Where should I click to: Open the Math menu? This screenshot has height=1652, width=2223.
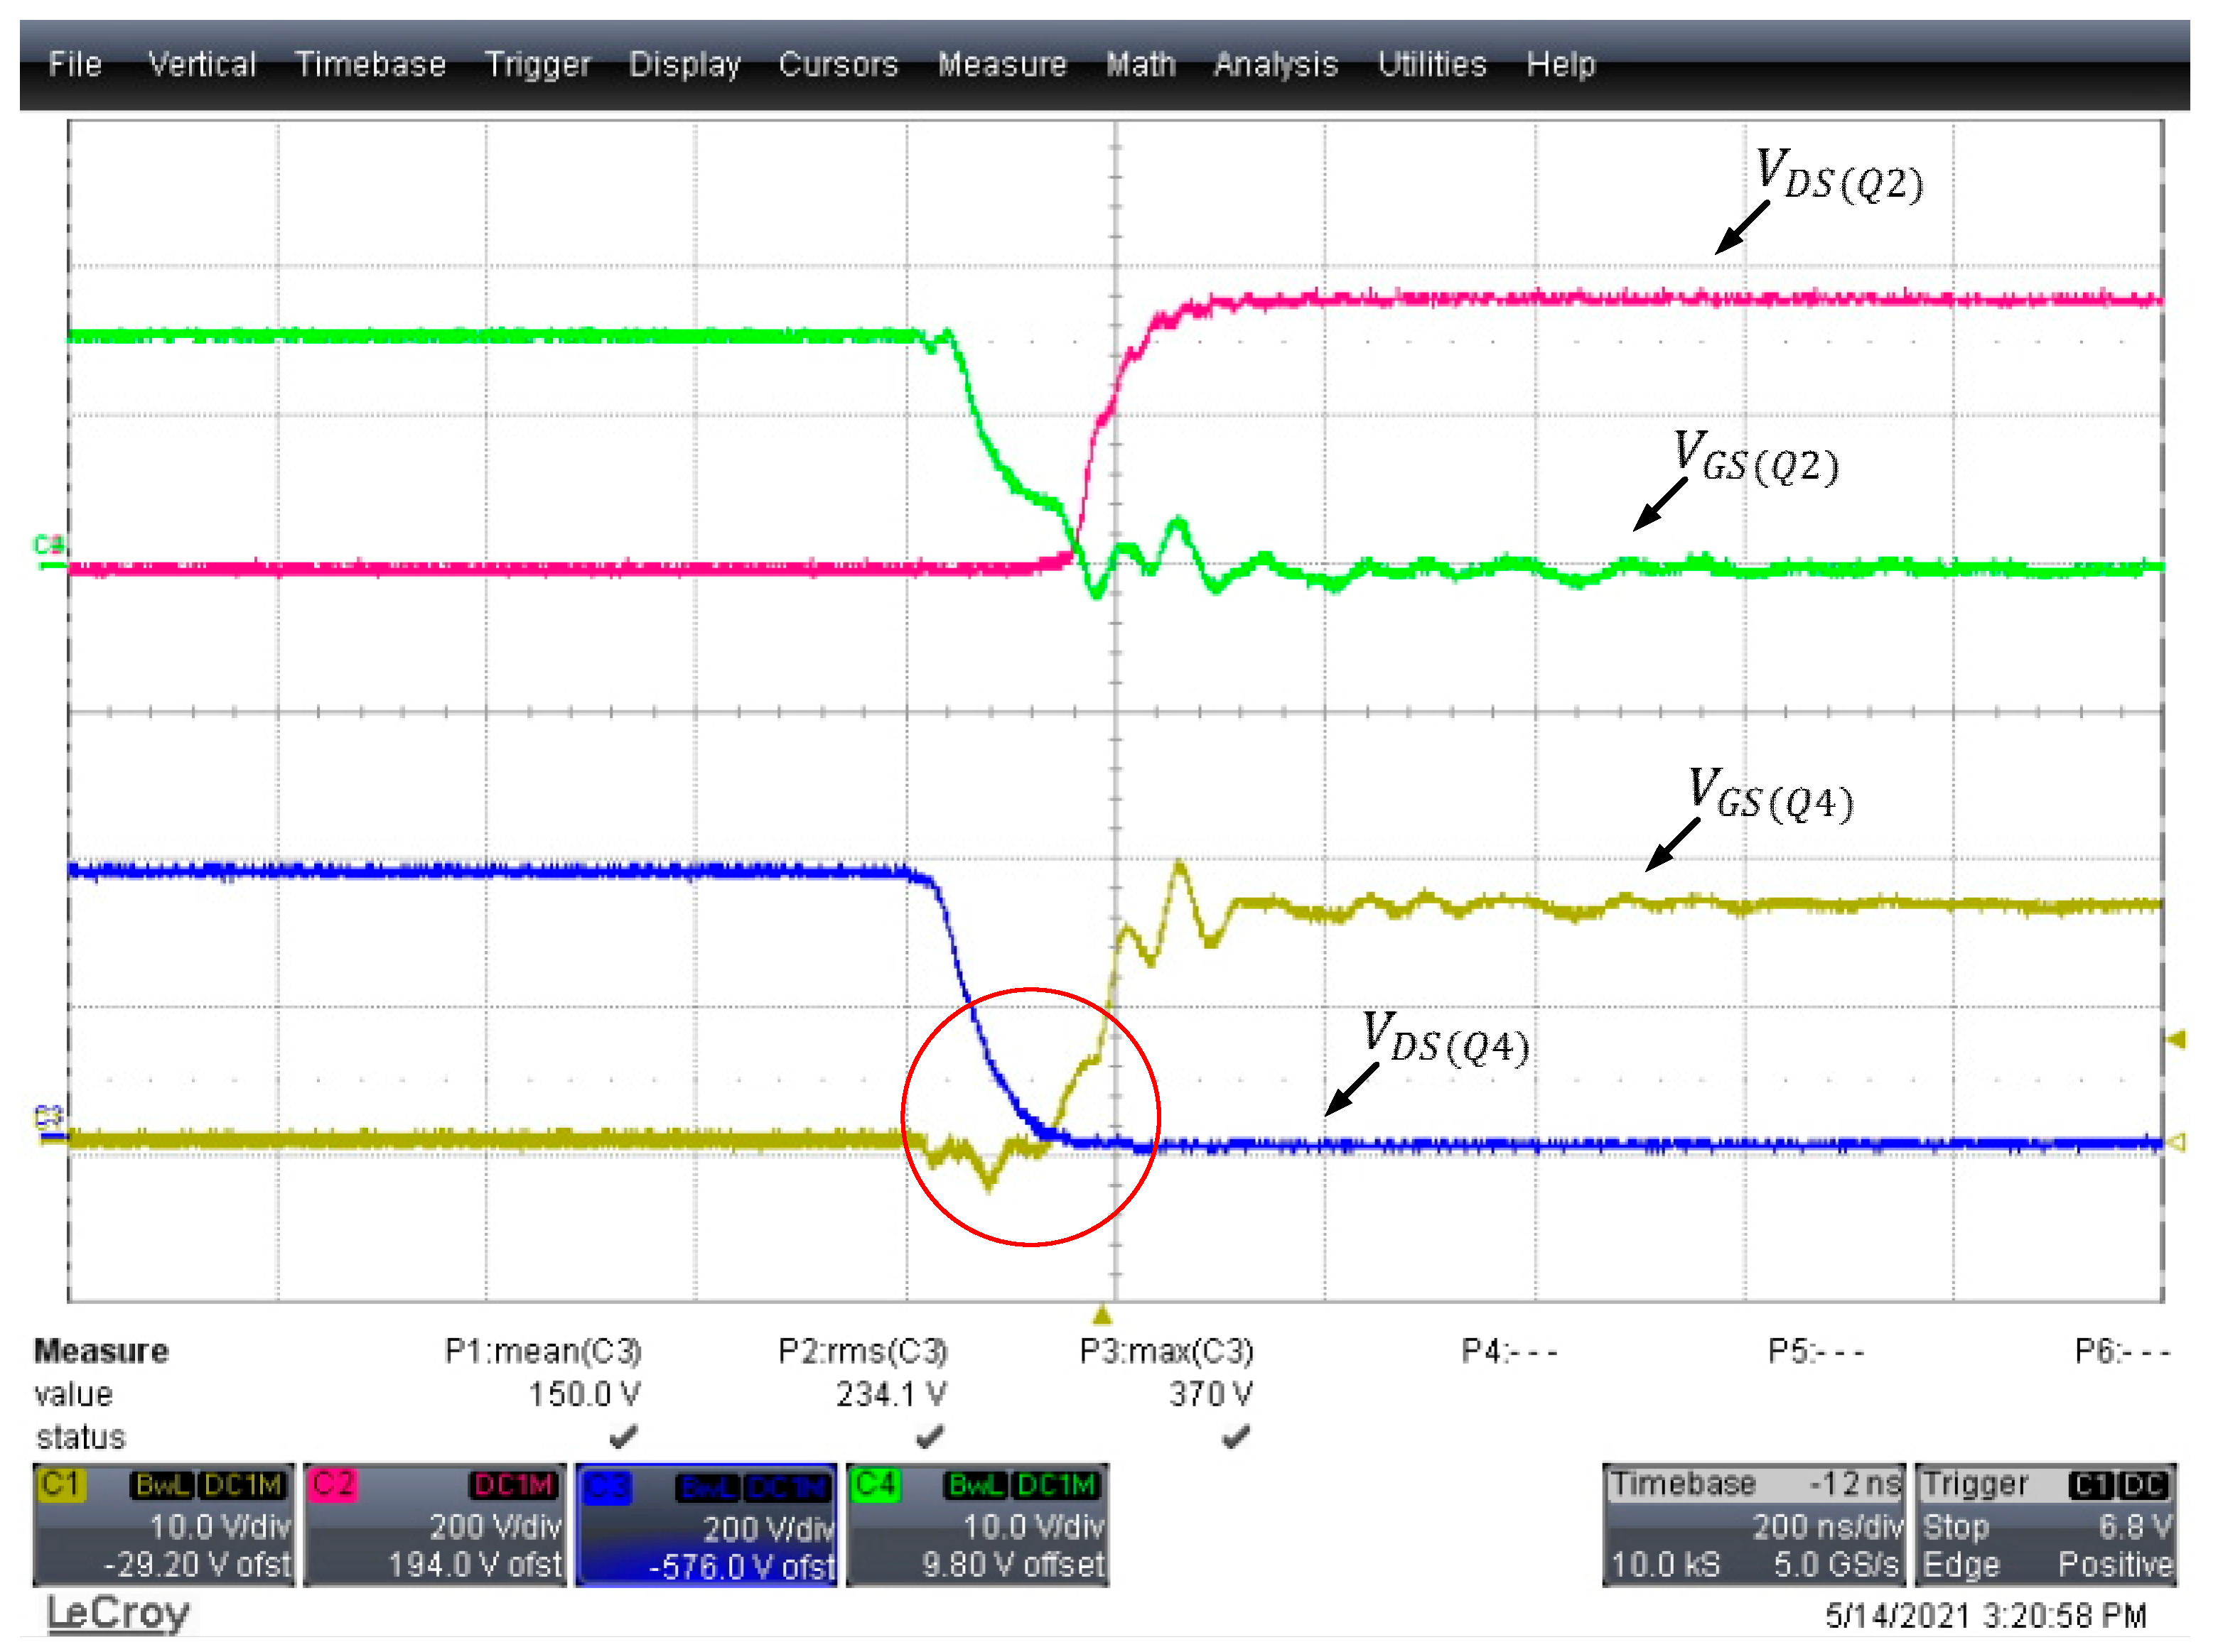(1141, 65)
